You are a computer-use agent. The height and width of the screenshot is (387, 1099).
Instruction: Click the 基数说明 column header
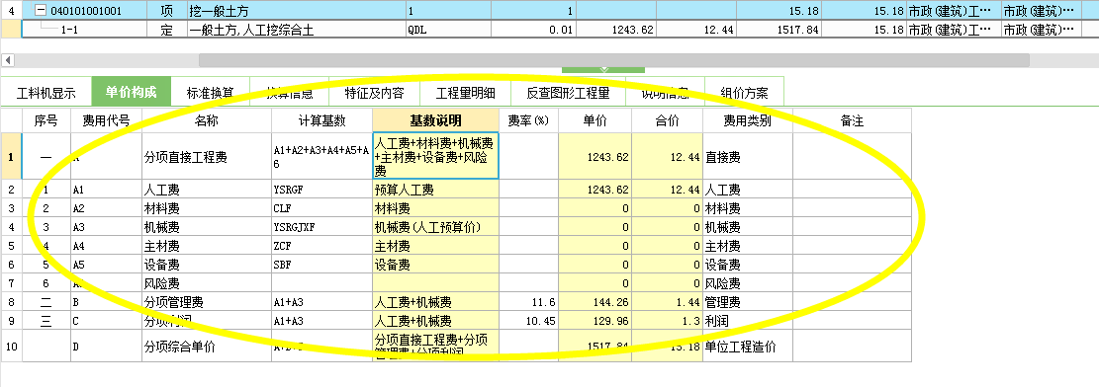click(x=436, y=121)
